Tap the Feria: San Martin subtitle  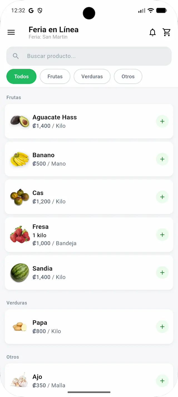[x=48, y=37]
